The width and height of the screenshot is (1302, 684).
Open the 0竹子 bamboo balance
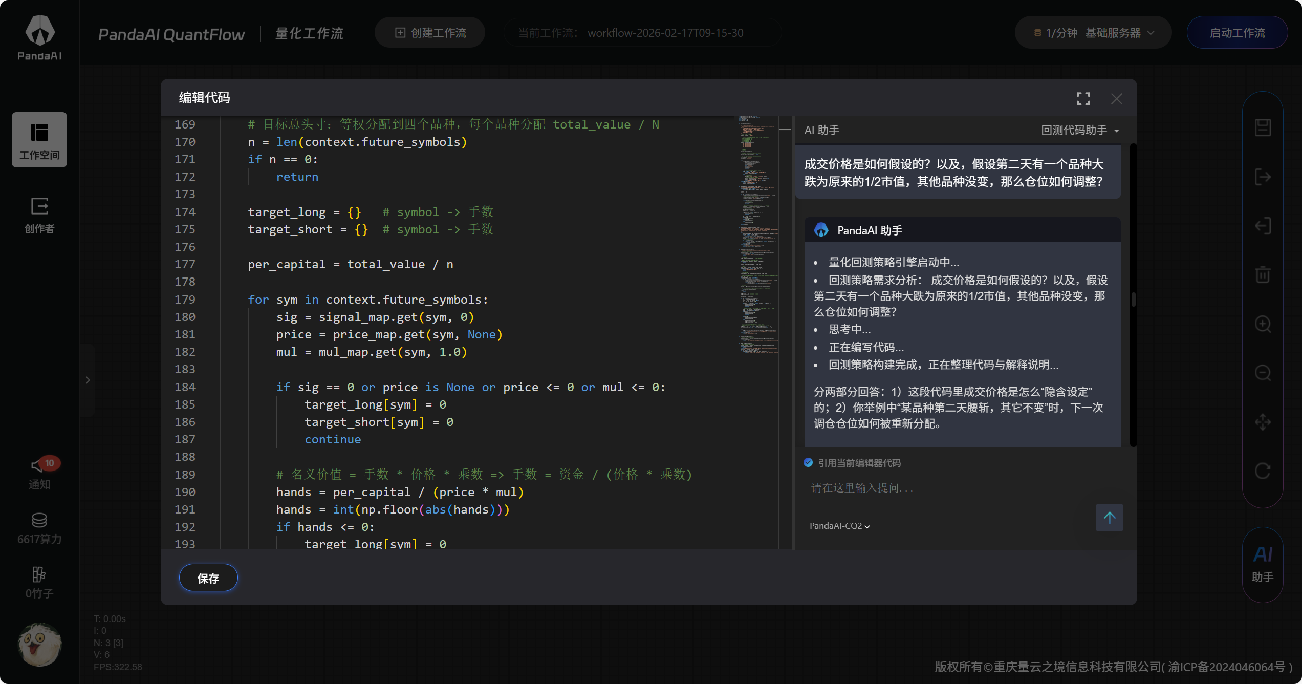click(x=39, y=583)
